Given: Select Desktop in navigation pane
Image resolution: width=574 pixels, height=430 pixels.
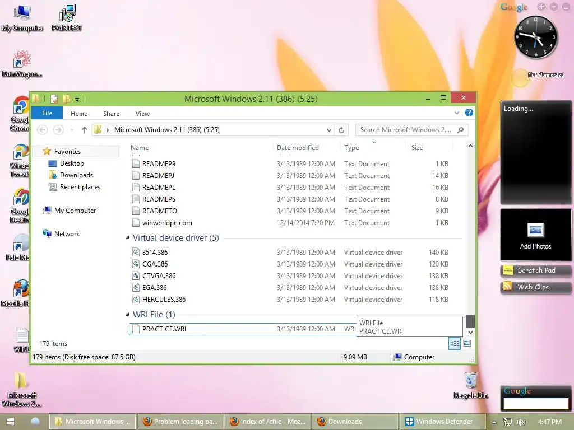Looking at the screenshot, I should (x=72, y=163).
